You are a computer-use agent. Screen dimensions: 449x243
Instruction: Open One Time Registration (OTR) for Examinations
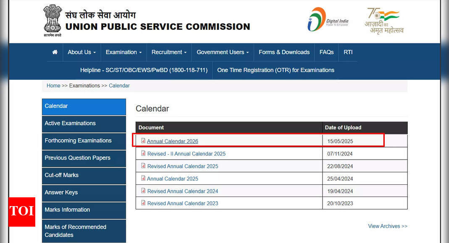[276, 70]
